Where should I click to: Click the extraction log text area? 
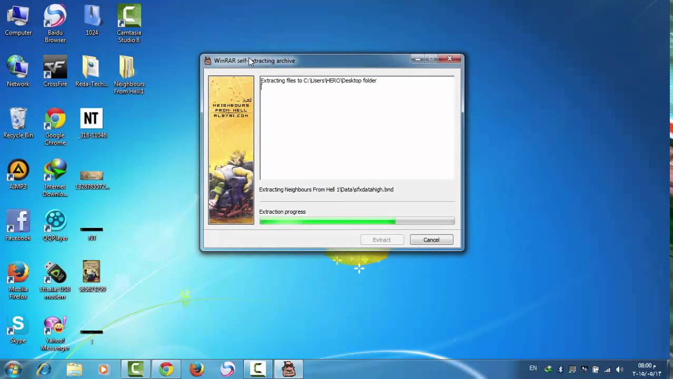(x=357, y=128)
